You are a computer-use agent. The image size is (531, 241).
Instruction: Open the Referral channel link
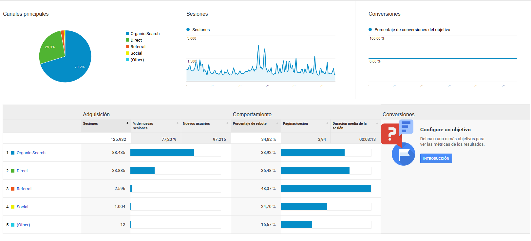[24, 189]
